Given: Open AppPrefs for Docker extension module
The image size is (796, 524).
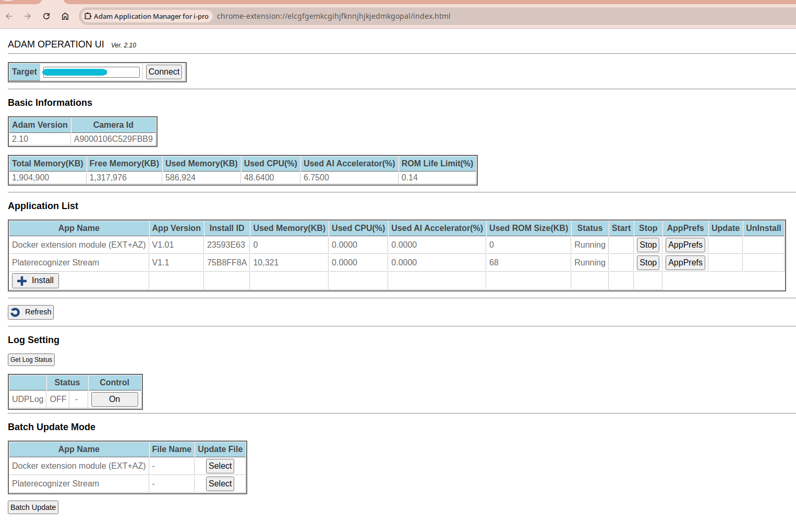Looking at the screenshot, I should point(685,245).
